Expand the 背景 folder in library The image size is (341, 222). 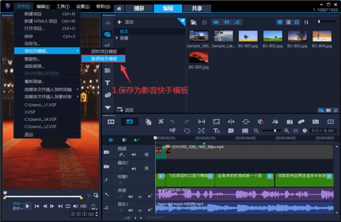point(117,38)
